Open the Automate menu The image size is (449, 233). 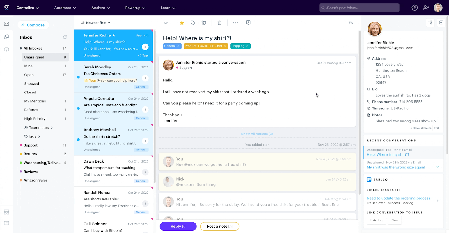65,8
